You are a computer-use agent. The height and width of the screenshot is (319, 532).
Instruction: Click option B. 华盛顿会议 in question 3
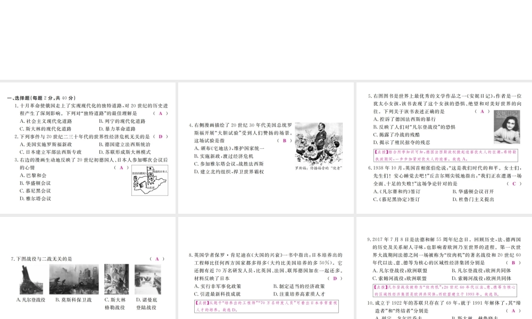pos(35,183)
